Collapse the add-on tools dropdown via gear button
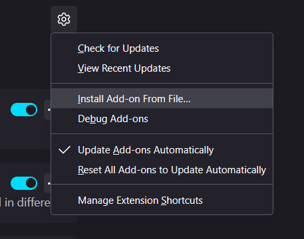Image resolution: width=304 pixels, height=239 pixels. 64,19
